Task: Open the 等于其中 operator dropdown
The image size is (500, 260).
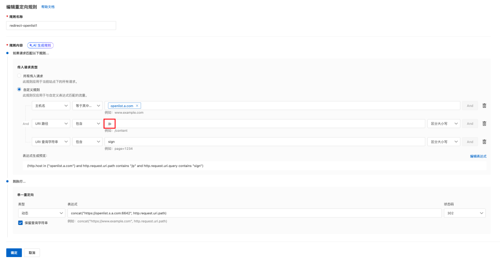Action: (87, 106)
